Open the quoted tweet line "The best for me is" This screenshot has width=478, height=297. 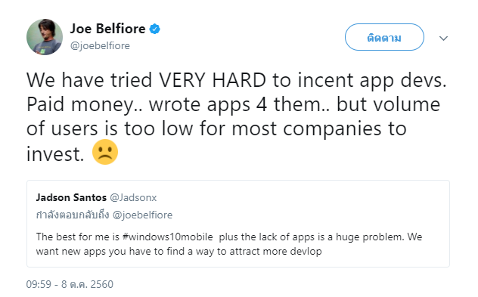pyautogui.click(x=229, y=237)
